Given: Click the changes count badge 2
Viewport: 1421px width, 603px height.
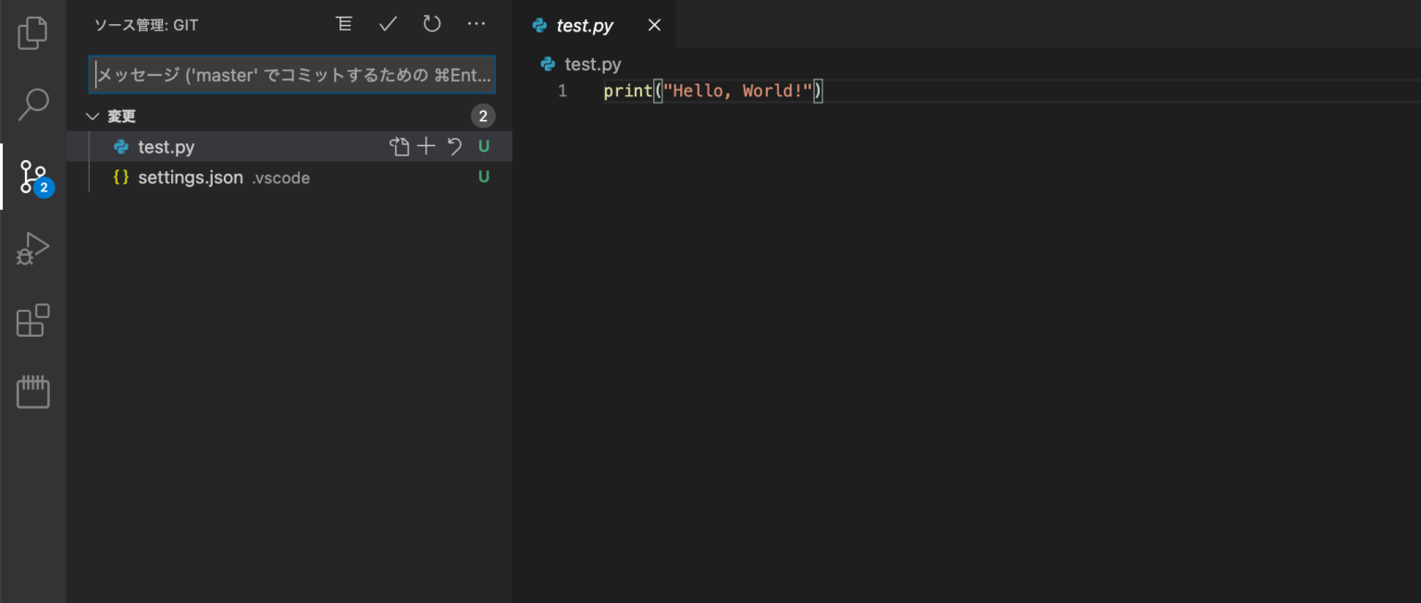Looking at the screenshot, I should 483,117.
